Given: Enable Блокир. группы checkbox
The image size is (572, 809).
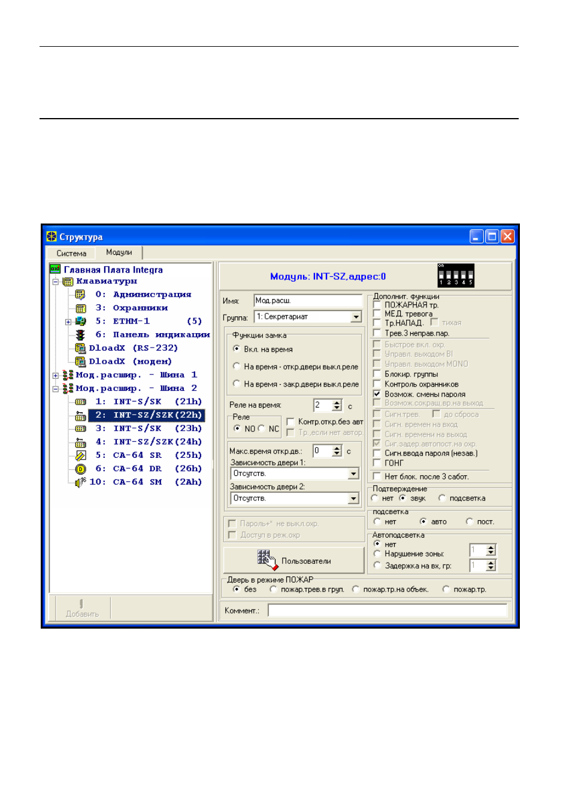Looking at the screenshot, I should tap(377, 374).
